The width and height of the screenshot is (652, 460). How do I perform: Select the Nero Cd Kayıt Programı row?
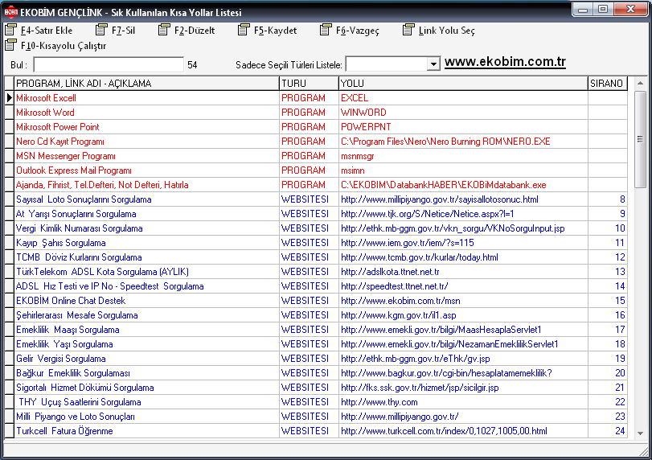coord(316,142)
